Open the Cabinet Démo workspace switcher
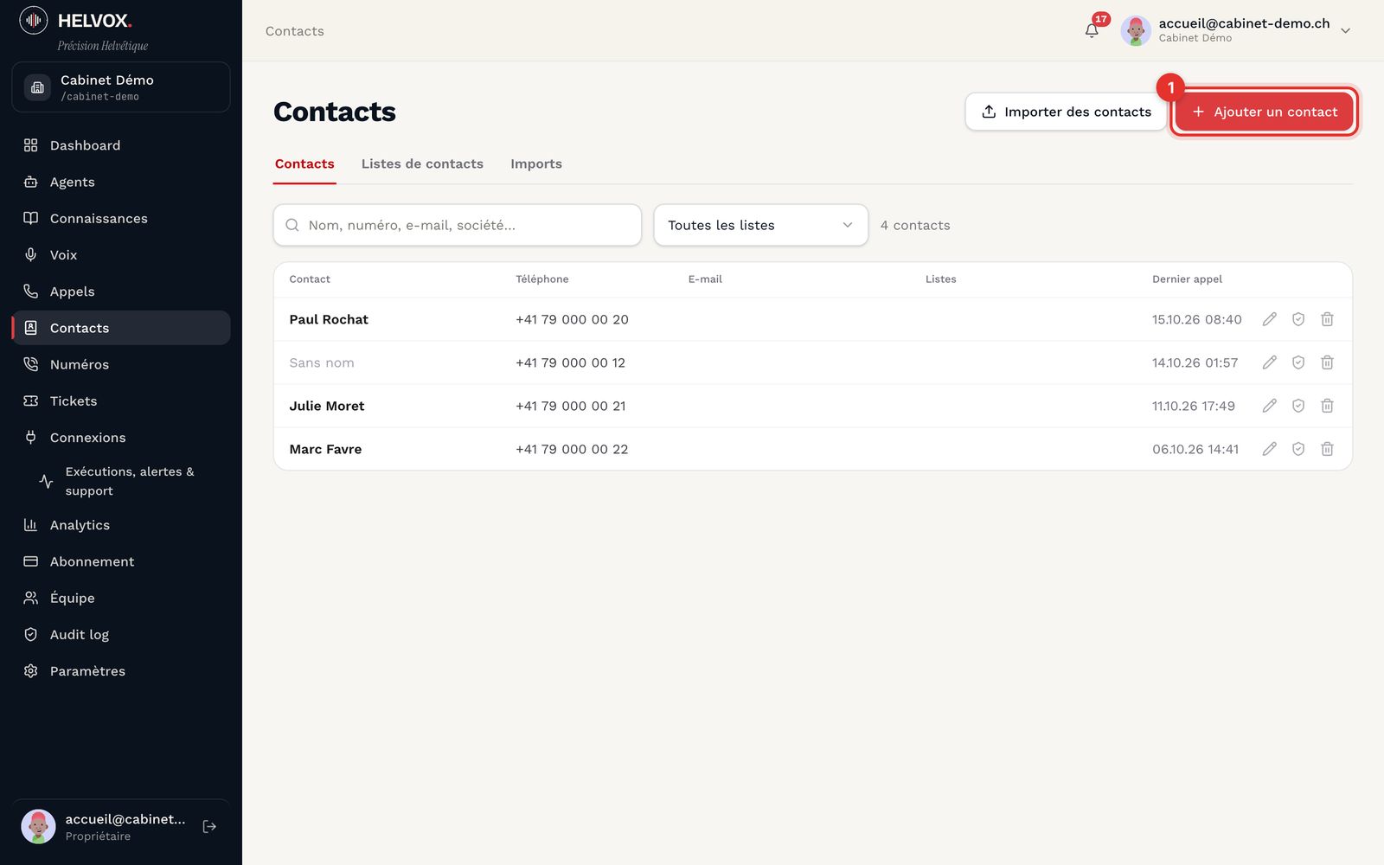This screenshot has width=1384, height=865. pos(121,86)
